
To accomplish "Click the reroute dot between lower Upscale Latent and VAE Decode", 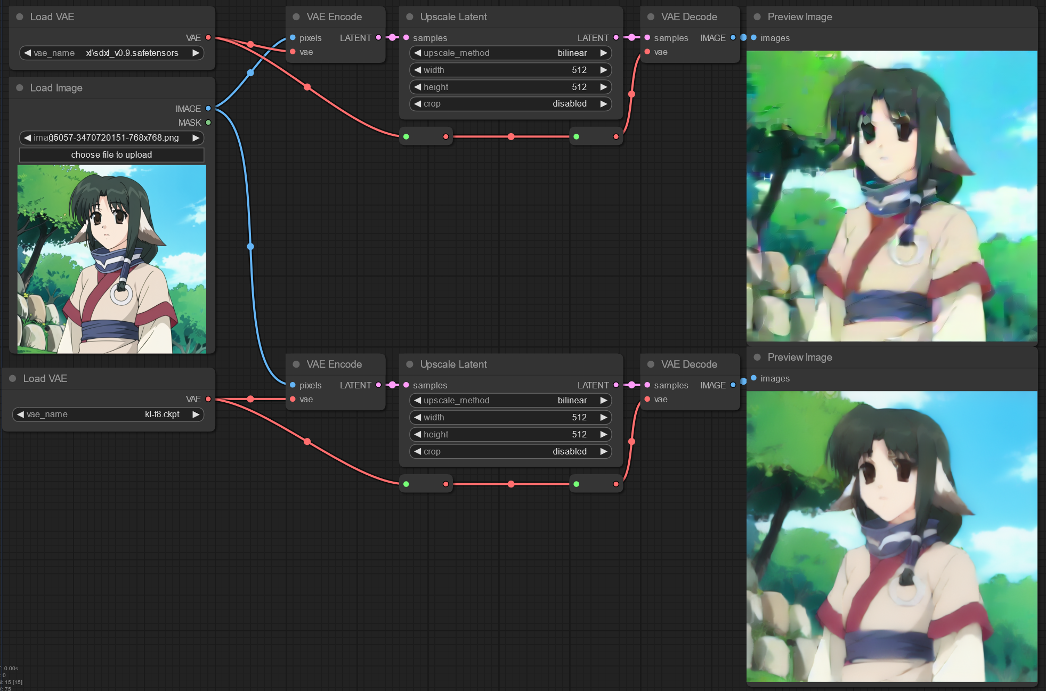I will pos(511,484).
